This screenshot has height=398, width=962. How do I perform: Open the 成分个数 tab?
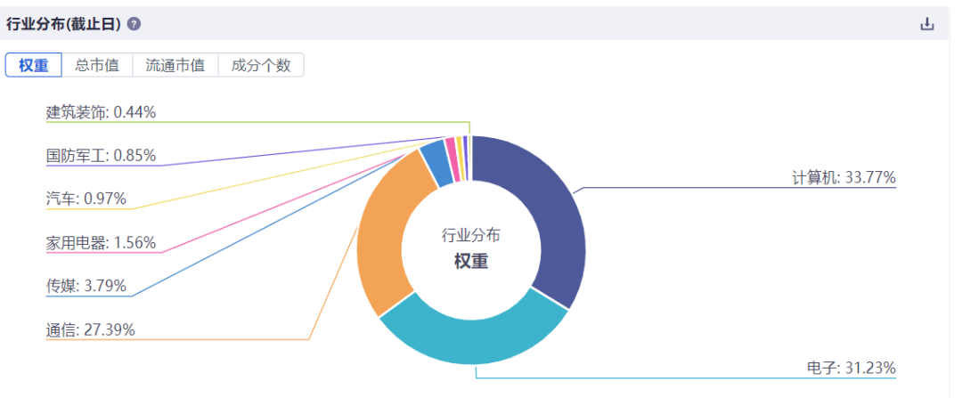(x=261, y=65)
